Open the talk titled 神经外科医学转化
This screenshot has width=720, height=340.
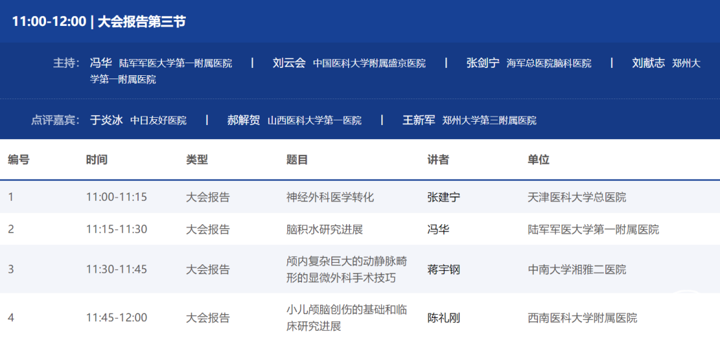click(330, 197)
